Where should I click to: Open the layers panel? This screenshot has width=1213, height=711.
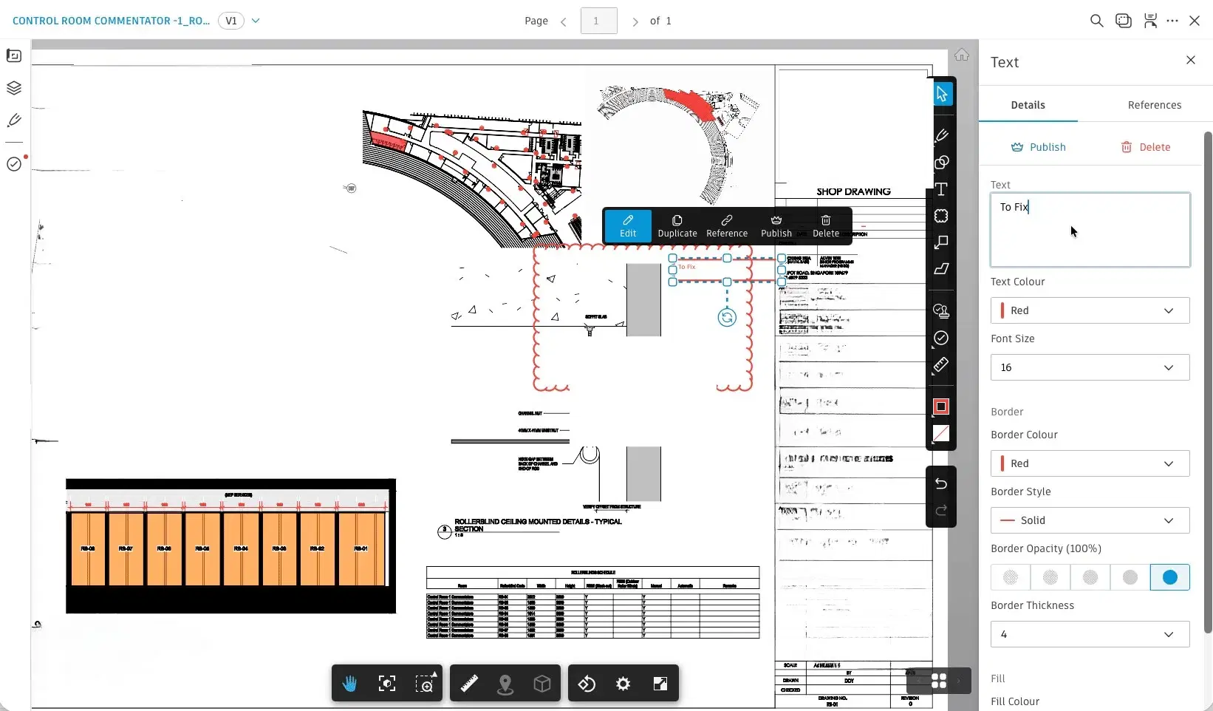coord(14,88)
